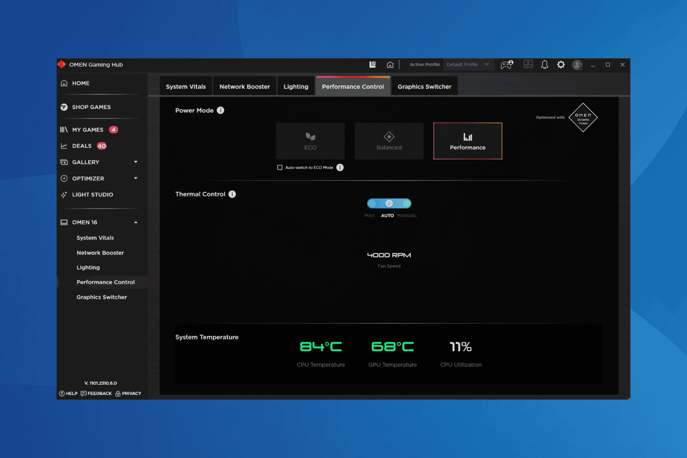Viewport: 687px width, 458px height.
Task: Set thermal control to MANUAL
Action: point(407,216)
